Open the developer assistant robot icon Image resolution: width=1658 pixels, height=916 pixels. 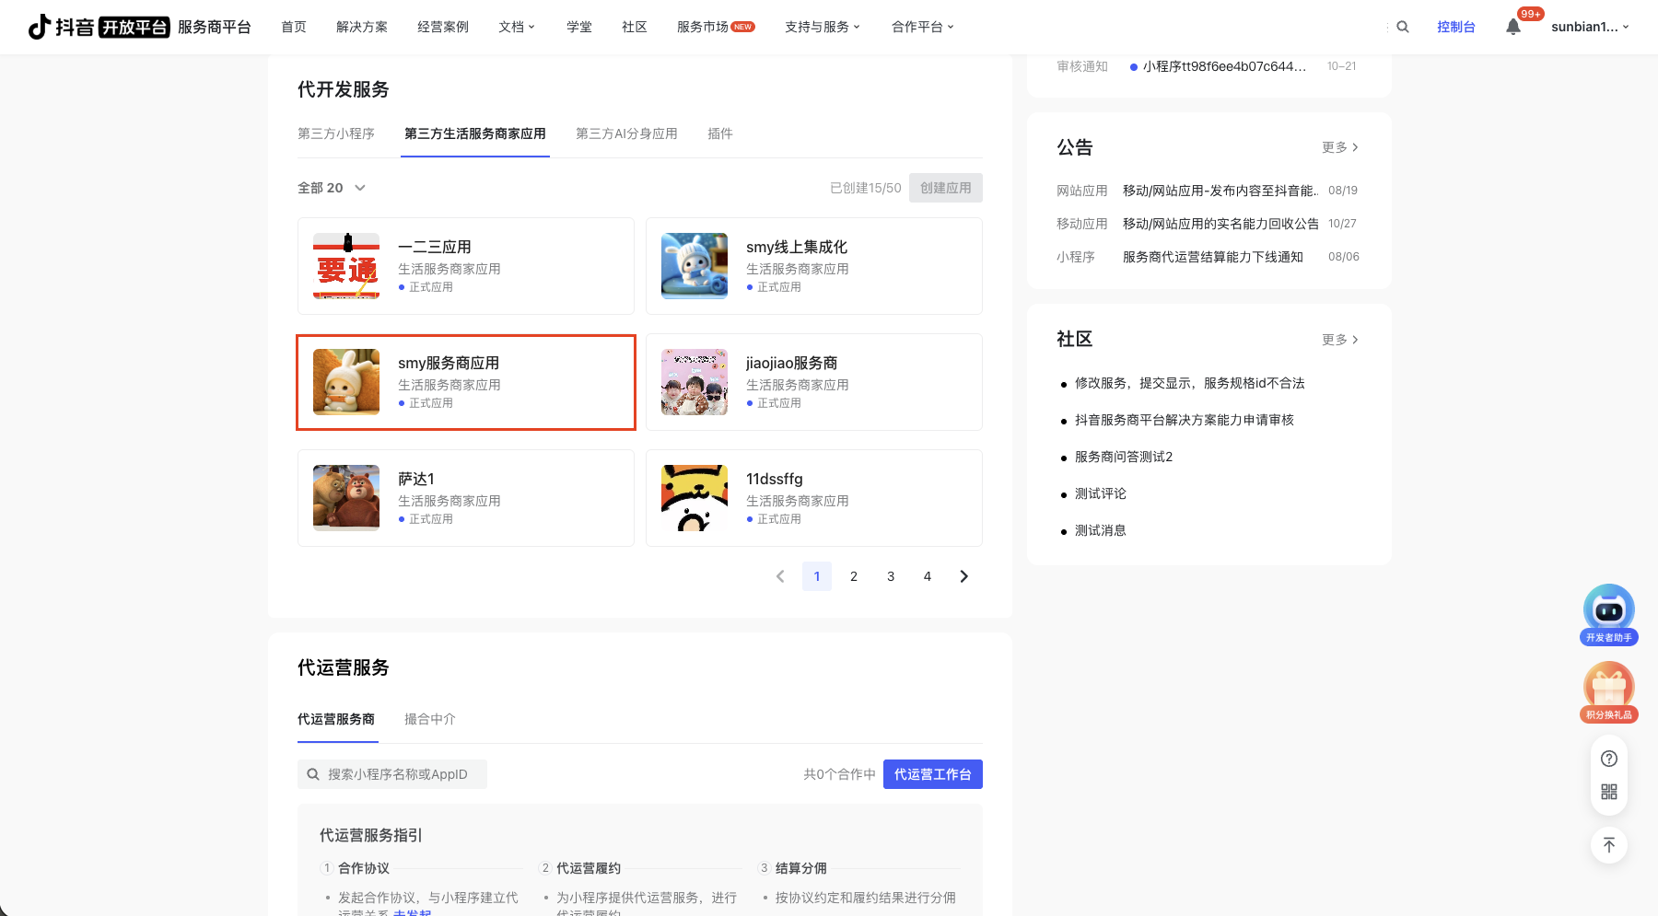click(x=1608, y=611)
